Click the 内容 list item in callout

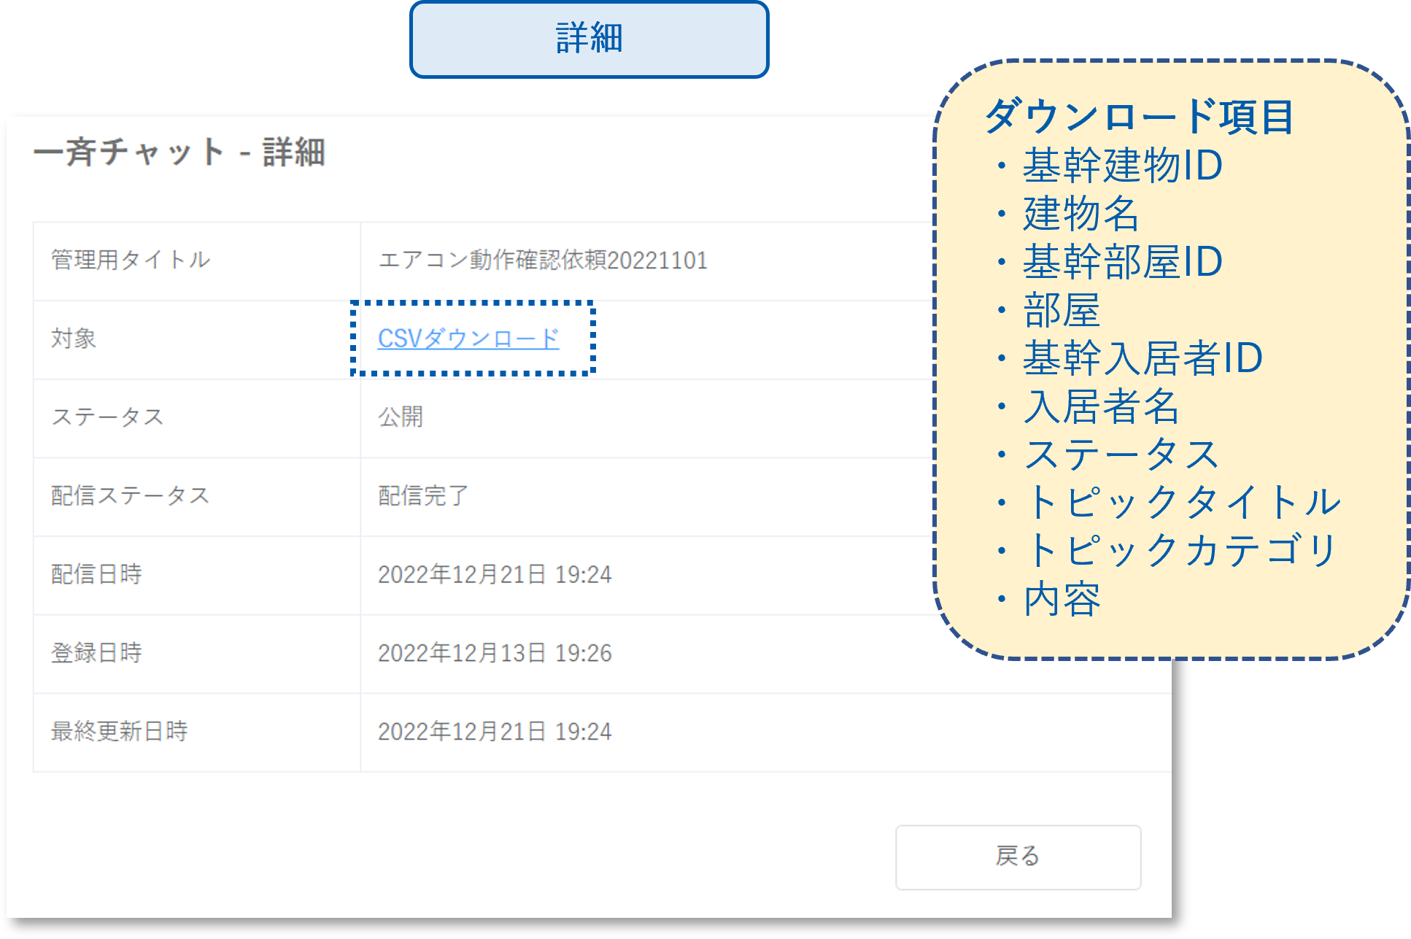pos(1062,599)
